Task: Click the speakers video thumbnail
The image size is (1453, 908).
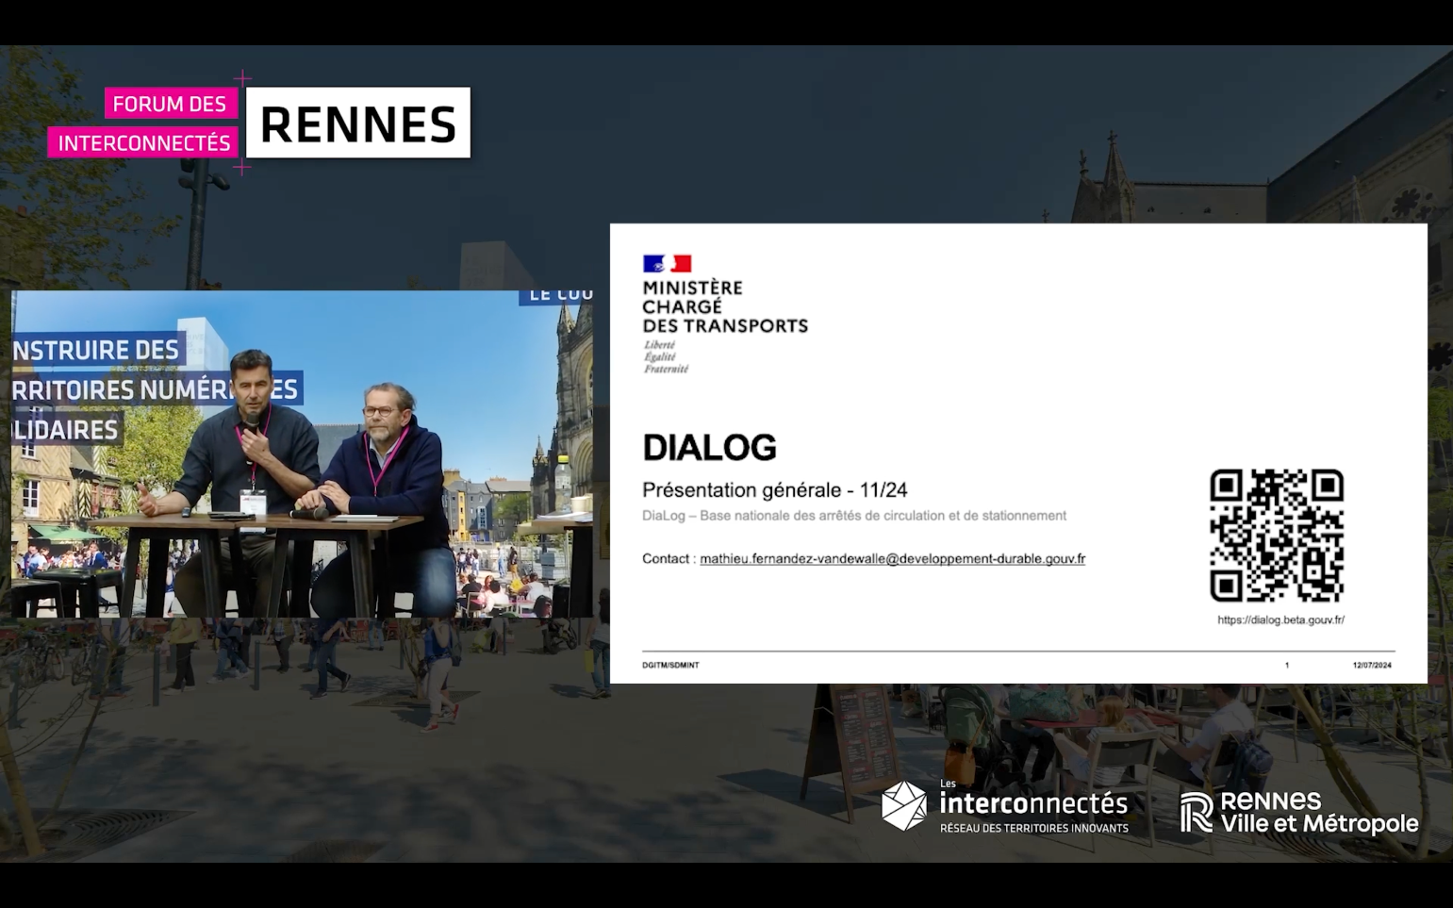Action: [303, 454]
